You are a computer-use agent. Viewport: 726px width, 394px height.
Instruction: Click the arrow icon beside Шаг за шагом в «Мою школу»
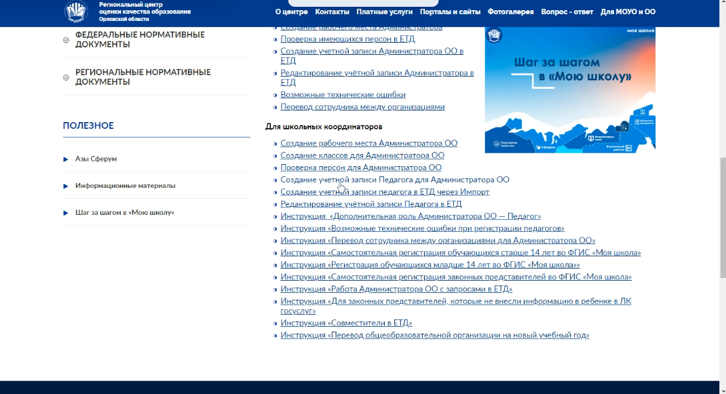pyautogui.click(x=66, y=213)
